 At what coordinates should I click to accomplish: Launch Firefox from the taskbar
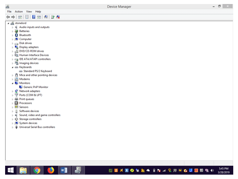(51, 170)
